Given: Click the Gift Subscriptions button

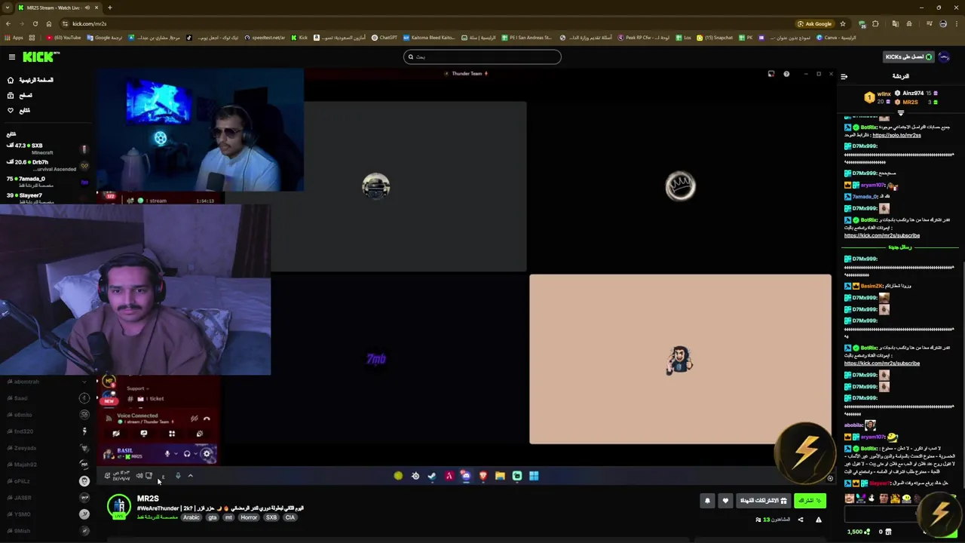Looking at the screenshot, I should click(763, 501).
